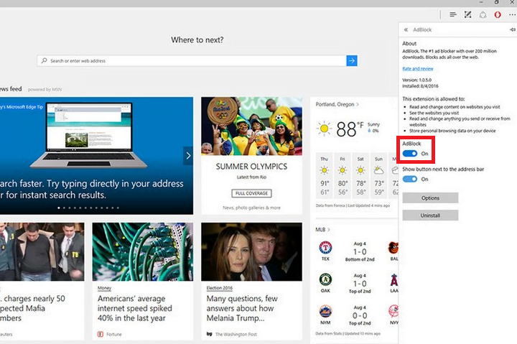Screen dimensions: 517x344
Task: Open the Election 2016 category link
Action: click(x=220, y=288)
